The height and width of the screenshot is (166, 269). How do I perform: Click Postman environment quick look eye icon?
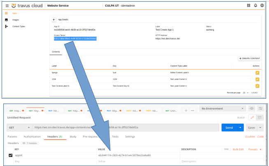252,108
